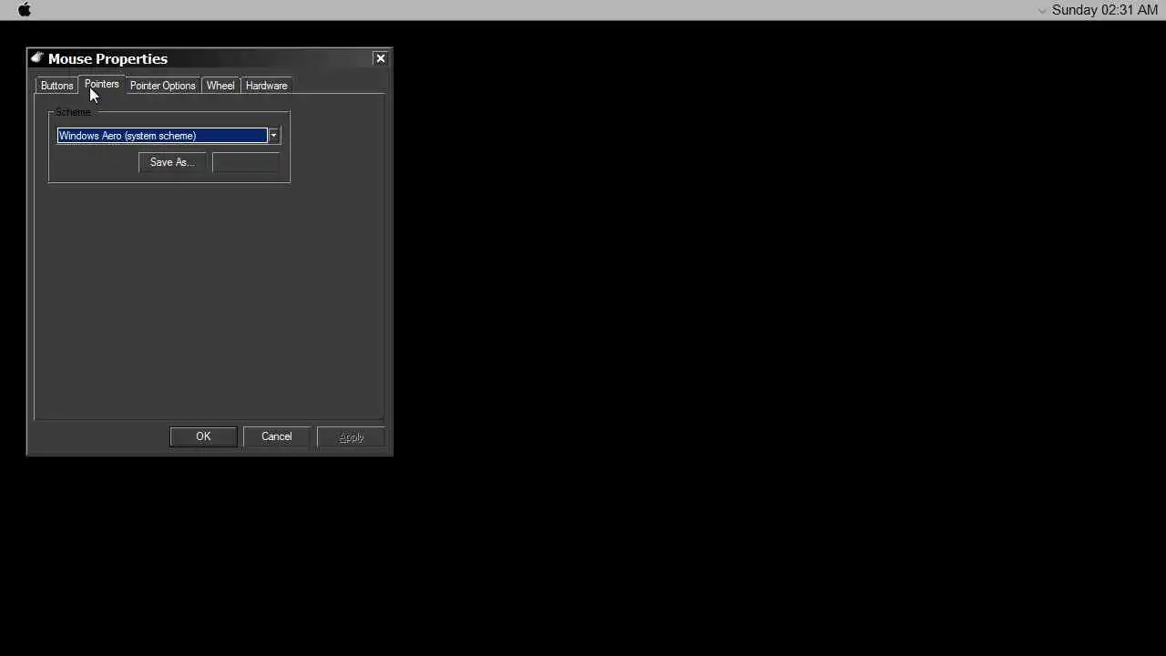Click the Mouse Properties title text

coord(107,58)
